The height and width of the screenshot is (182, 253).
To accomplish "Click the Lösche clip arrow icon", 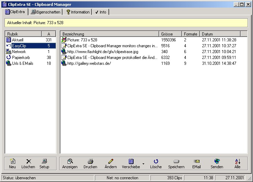I will coord(156,161).
